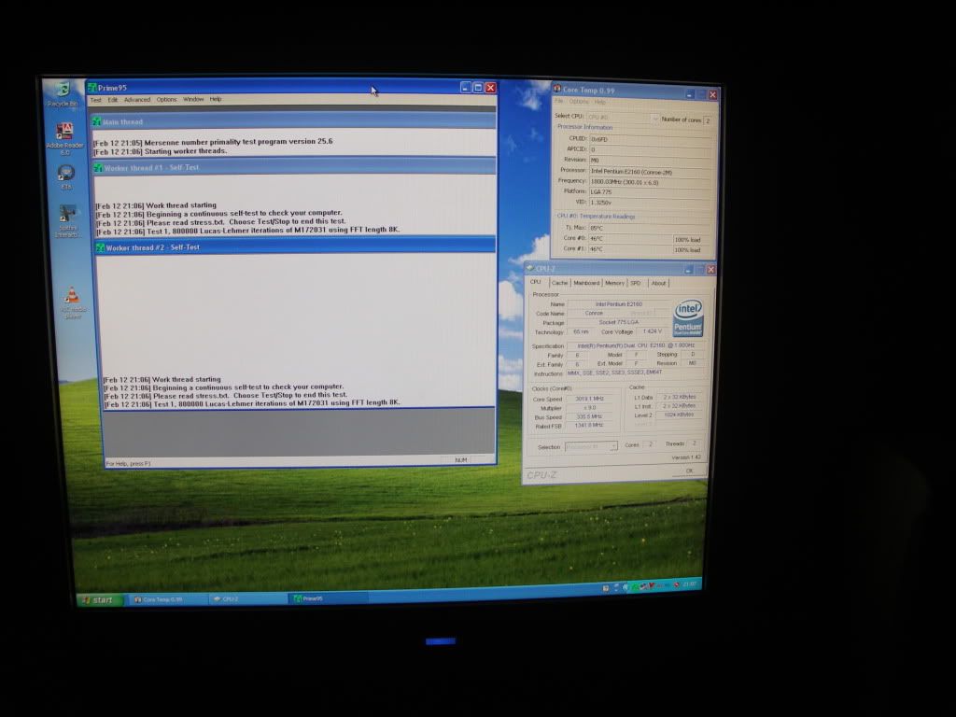Click the VID field in Core Temp
The width and height of the screenshot is (956, 717).
point(651,203)
